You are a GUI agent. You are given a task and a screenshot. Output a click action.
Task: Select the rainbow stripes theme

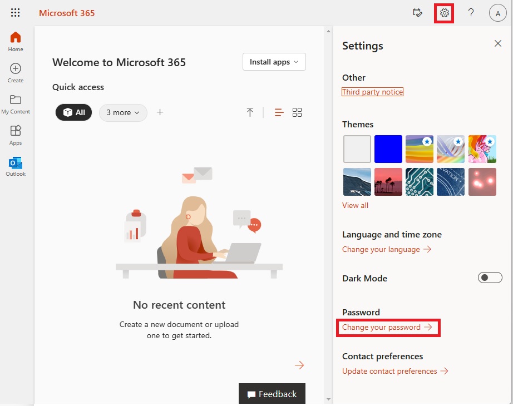click(420, 149)
